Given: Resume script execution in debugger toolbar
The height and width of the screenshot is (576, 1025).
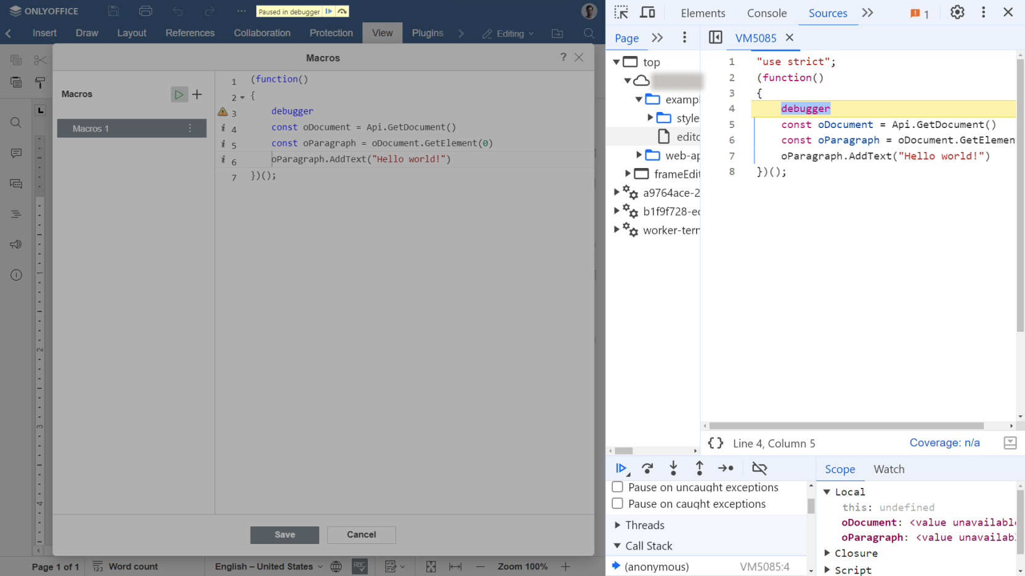Looking at the screenshot, I should [622, 468].
